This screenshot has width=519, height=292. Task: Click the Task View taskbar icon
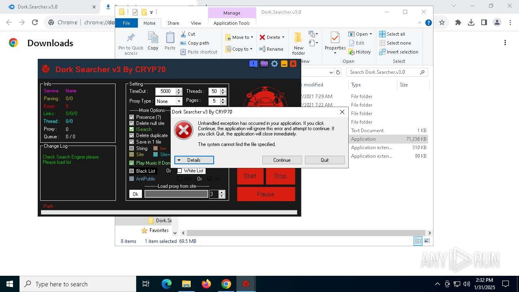point(146,284)
